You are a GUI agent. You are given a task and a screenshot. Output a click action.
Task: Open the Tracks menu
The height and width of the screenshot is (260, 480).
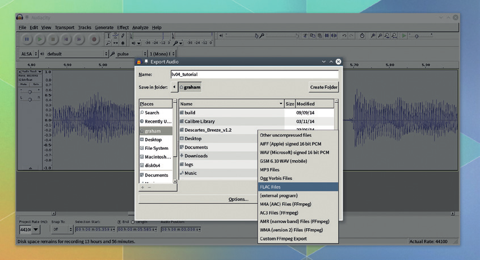[x=85, y=28]
